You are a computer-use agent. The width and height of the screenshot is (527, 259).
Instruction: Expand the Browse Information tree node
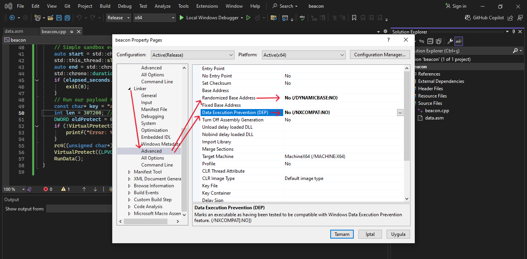click(129, 186)
